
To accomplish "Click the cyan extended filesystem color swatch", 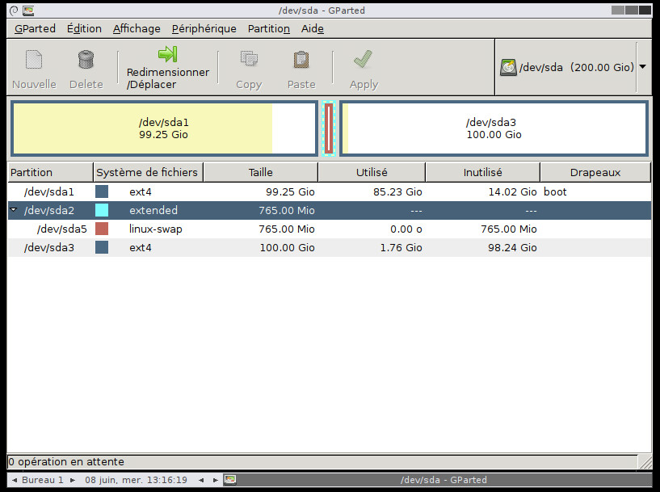I will 102,210.
